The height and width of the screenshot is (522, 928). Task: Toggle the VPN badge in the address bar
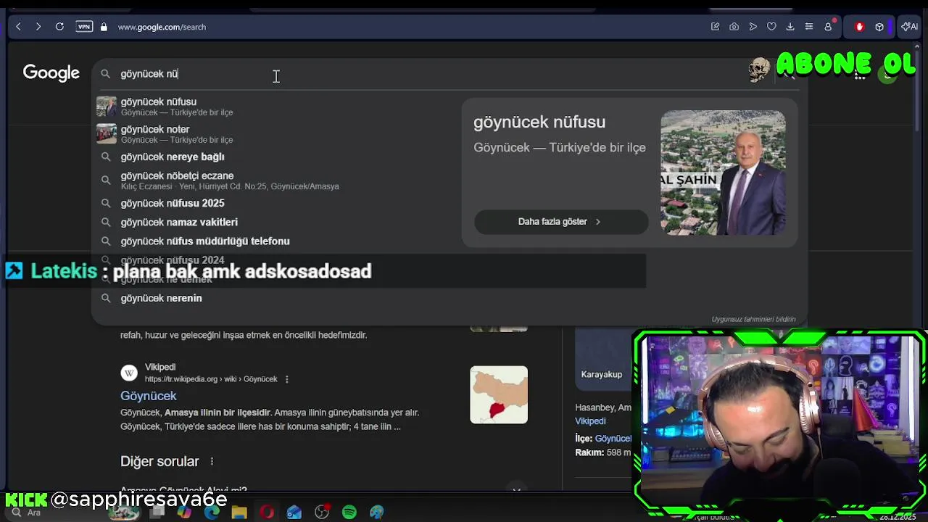point(84,27)
